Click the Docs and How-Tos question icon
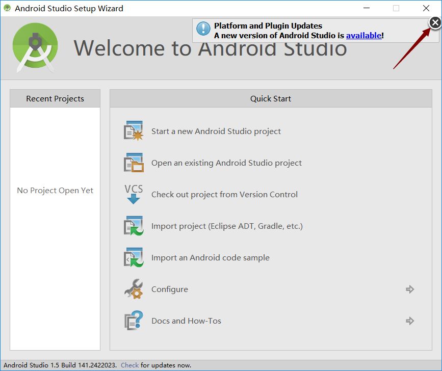This screenshot has width=442, height=371. click(134, 321)
